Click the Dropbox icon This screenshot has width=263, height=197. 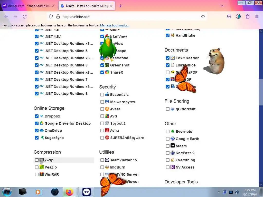pos(42,116)
